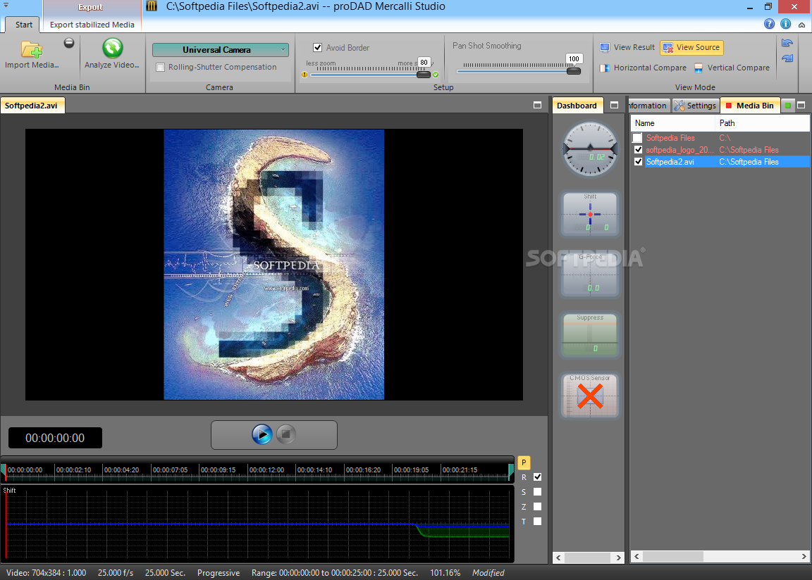812x580 pixels.
Task: Click the Dashboard scroll left arrow
Action: [x=558, y=557]
